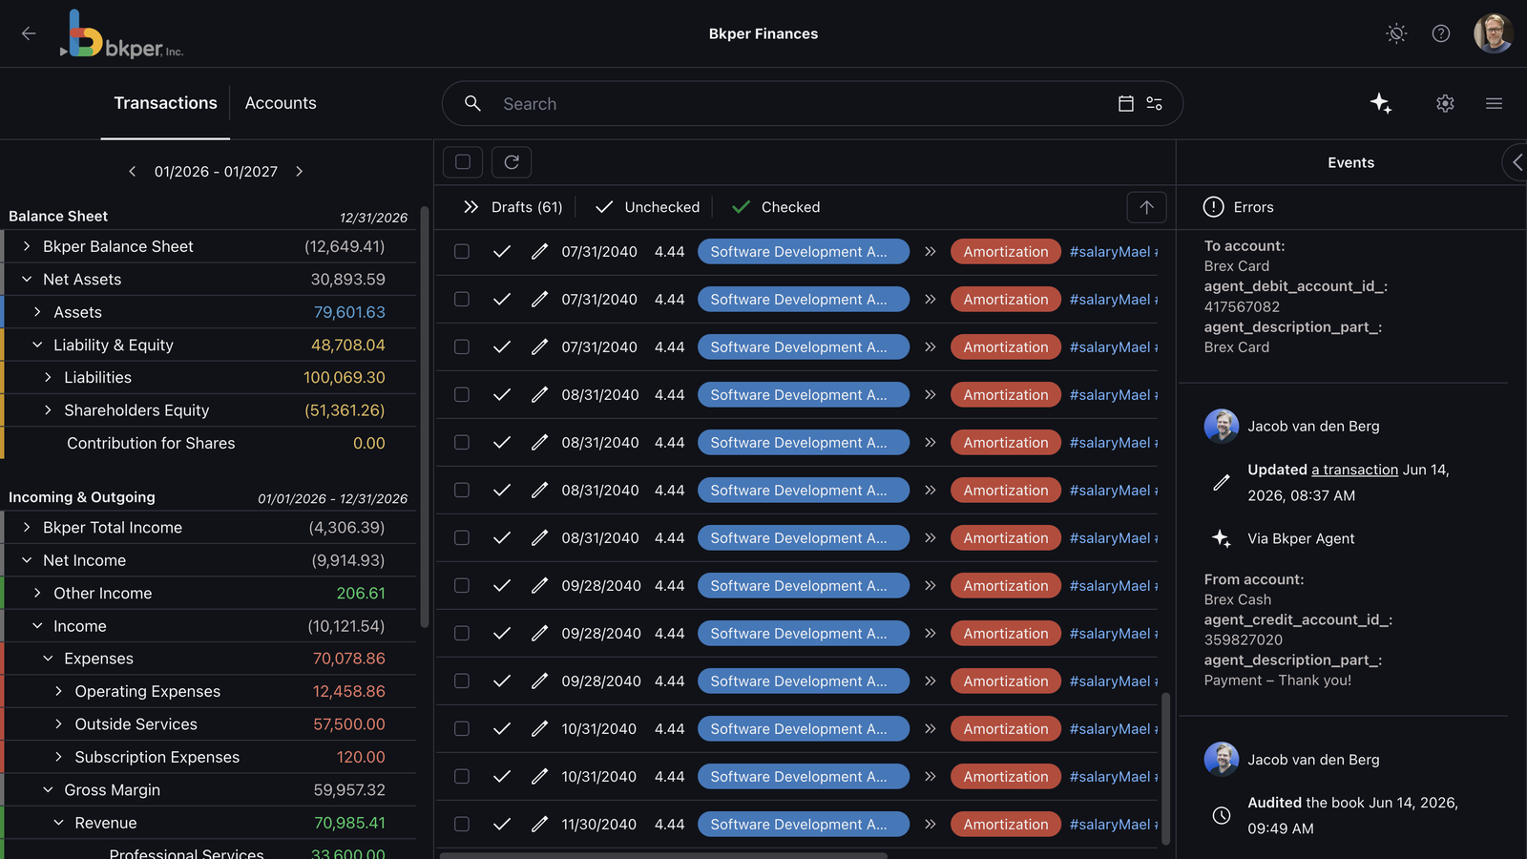The height and width of the screenshot is (859, 1527).
Task: Click the clock icon beside the Audited event
Action: 1222,816
